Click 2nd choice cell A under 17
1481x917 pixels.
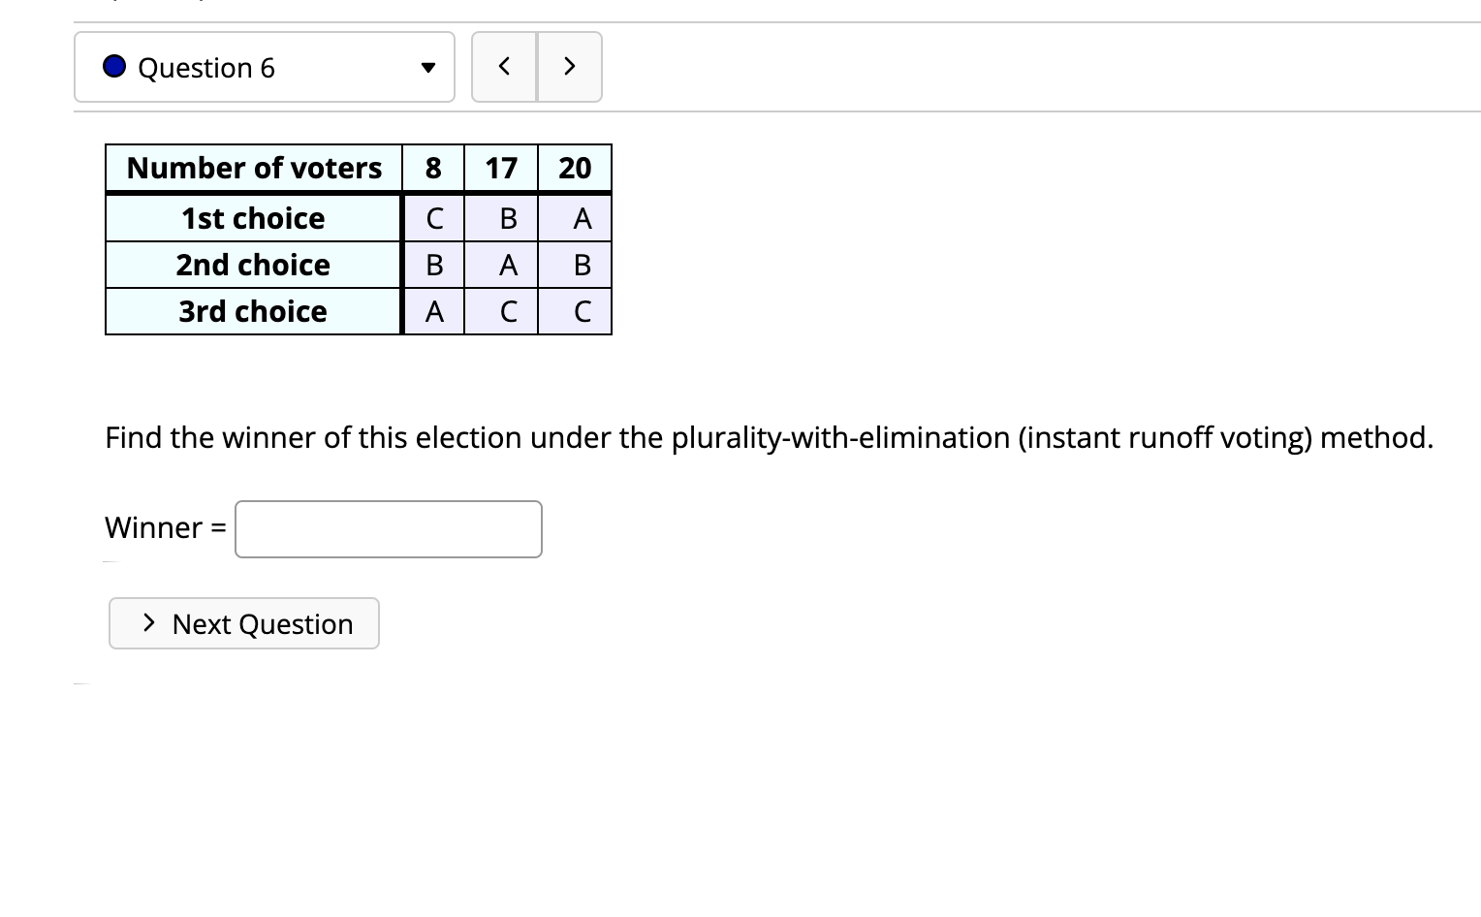click(508, 265)
